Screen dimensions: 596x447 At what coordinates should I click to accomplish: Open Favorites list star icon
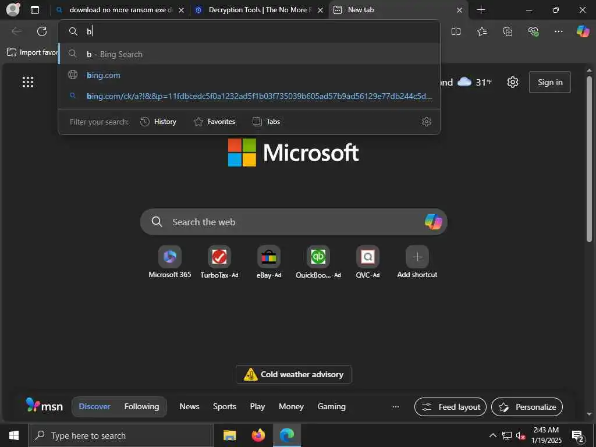coord(481,31)
